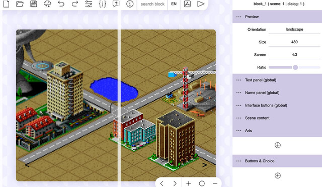Image resolution: width=322 pixels, height=187 pixels.
Task: Save project with the floppy disk icon
Action: click(x=34, y=4)
